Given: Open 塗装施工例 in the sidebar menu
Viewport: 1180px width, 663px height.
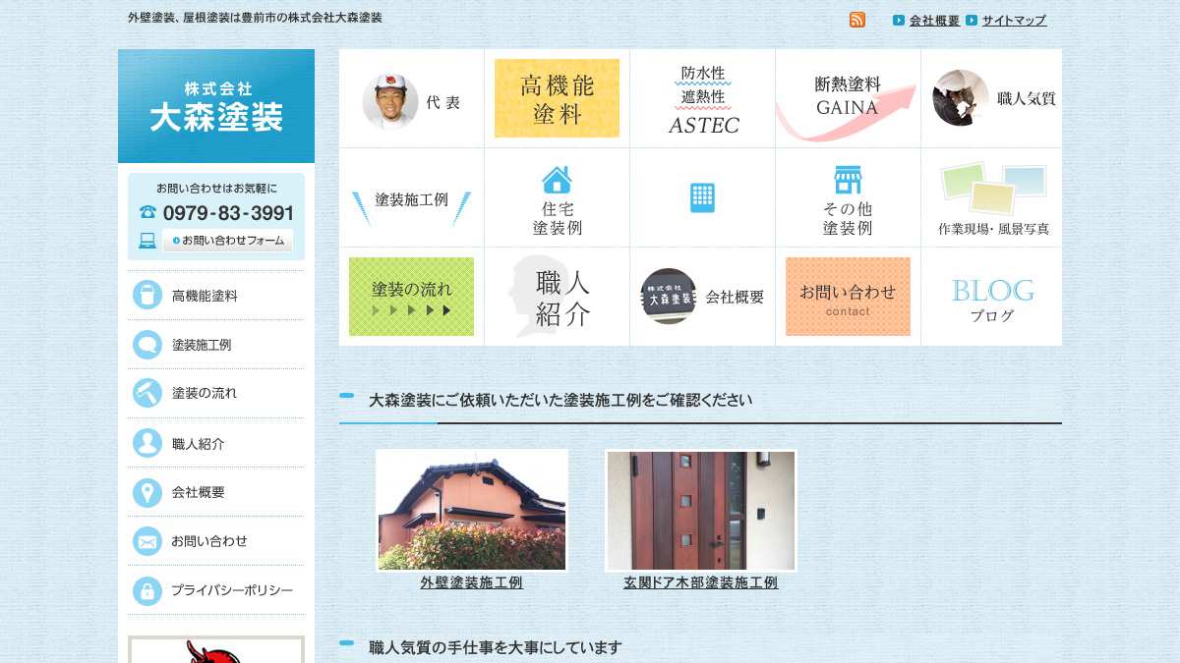Looking at the screenshot, I should [202, 345].
